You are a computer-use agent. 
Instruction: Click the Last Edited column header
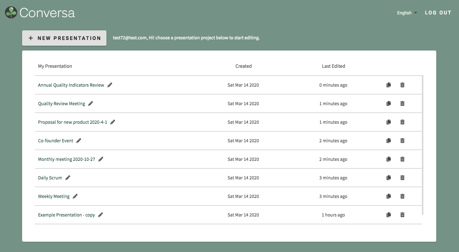click(333, 66)
